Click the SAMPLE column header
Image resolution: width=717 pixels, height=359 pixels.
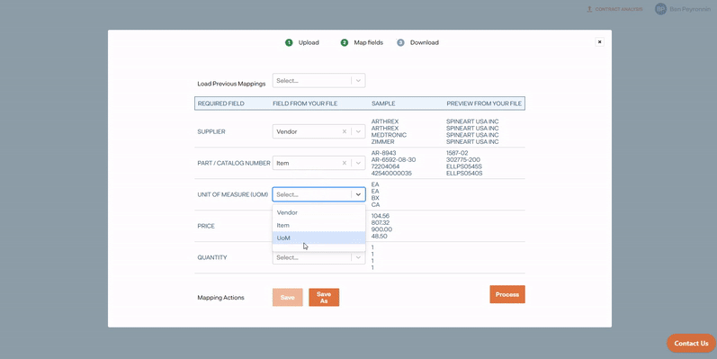[x=383, y=103]
